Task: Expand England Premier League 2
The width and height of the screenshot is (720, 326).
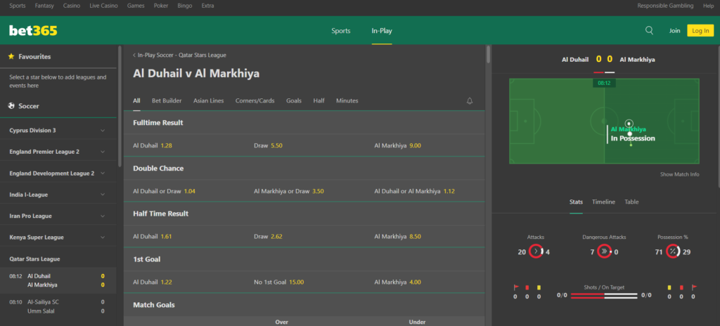Action: point(58,152)
